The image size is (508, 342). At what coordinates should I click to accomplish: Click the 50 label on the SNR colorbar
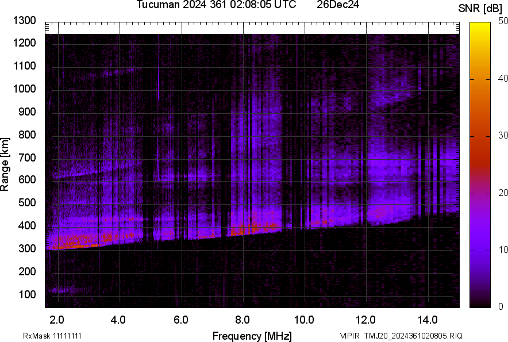tap(503, 21)
